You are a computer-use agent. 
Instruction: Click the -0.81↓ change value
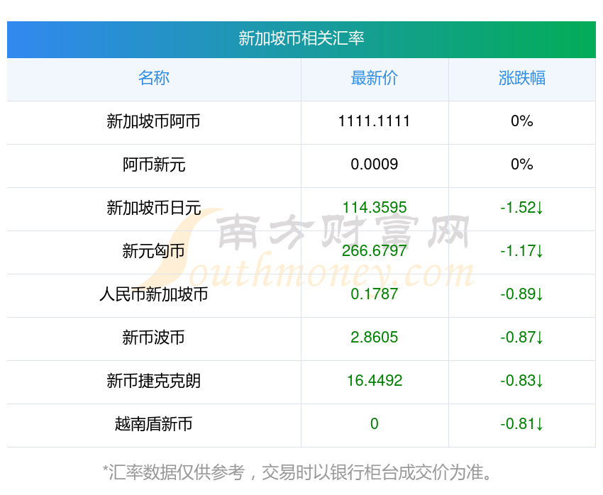(522, 424)
